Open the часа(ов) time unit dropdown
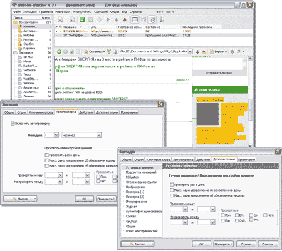 point(99,135)
